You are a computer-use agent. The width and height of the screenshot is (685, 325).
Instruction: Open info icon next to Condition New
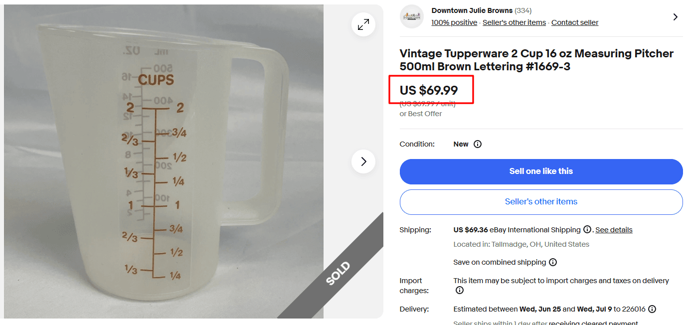point(478,144)
